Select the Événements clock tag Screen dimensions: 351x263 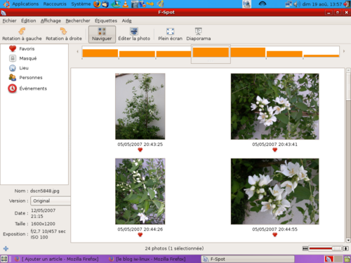(x=13, y=88)
